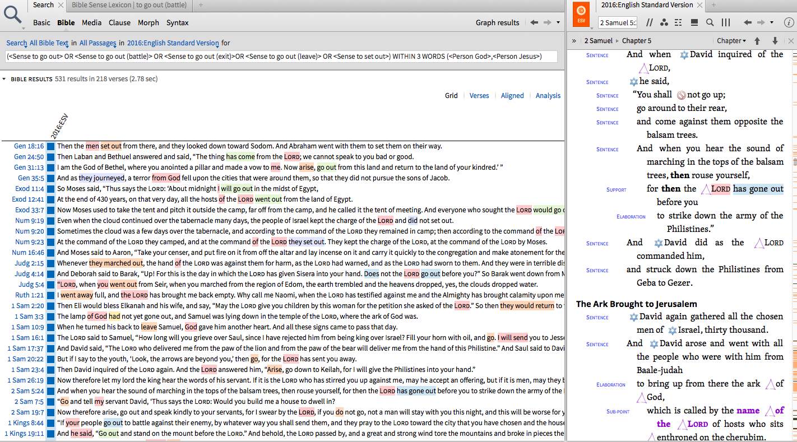Switch to Morph search type
Screen dimensions: 797x442
(149, 23)
